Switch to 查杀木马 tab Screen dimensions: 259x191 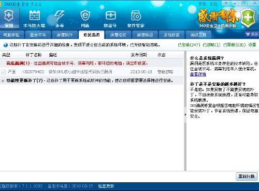(38, 35)
